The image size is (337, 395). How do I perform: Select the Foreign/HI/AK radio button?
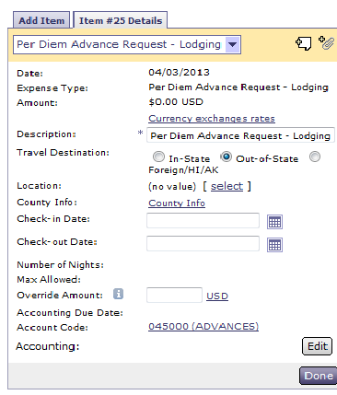pyautogui.click(x=315, y=157)
